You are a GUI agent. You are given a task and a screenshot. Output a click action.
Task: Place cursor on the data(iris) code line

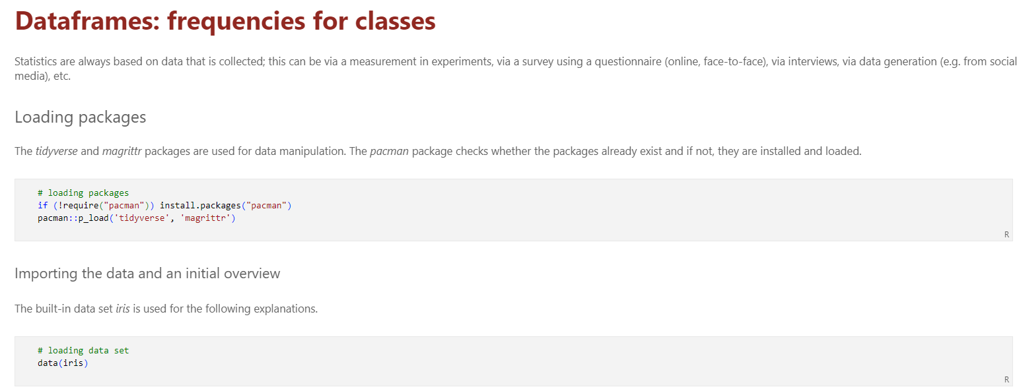pyautogui.click(x=63, y=363)
